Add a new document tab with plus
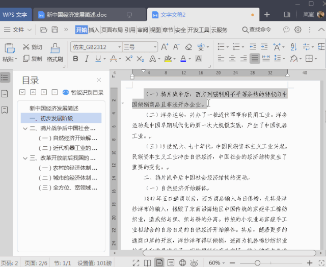 pyautogui.click(x=267, y=15)
